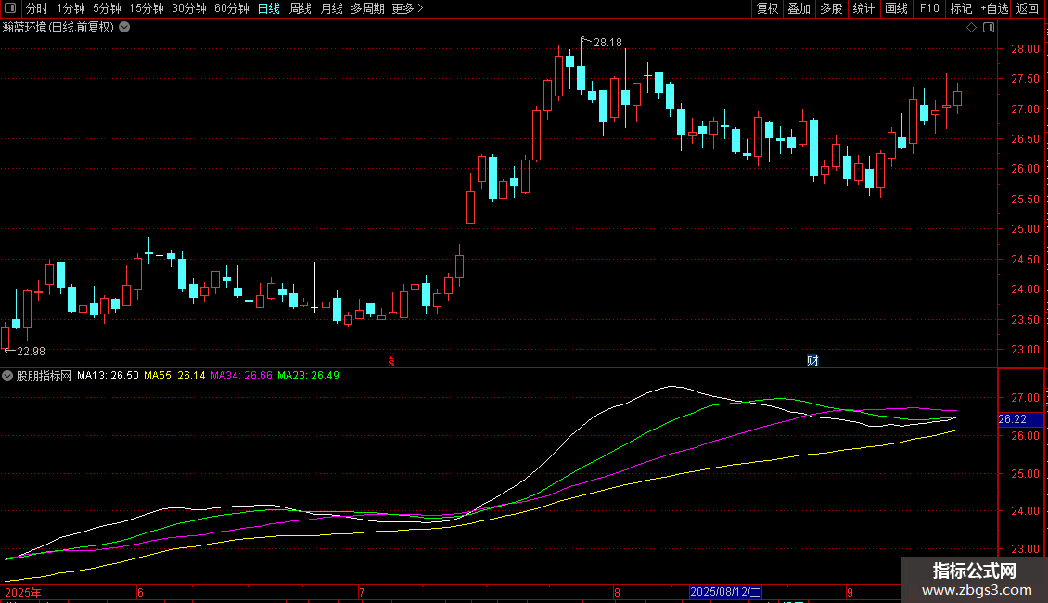Switch to 月线 monthly chart
Image resolution: width=1048 pixels, height=603 pixels.
coord(331,8)
